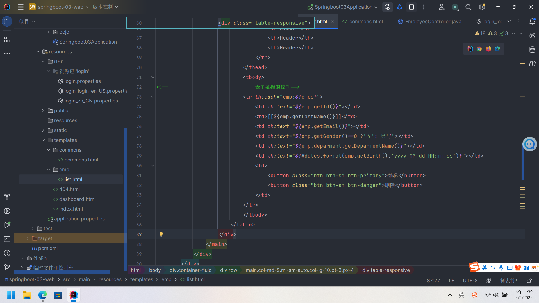Select main.col-md-9 breadcrumb element
The width and height of the screenshot is (539, 303).
tap(300, 270)
